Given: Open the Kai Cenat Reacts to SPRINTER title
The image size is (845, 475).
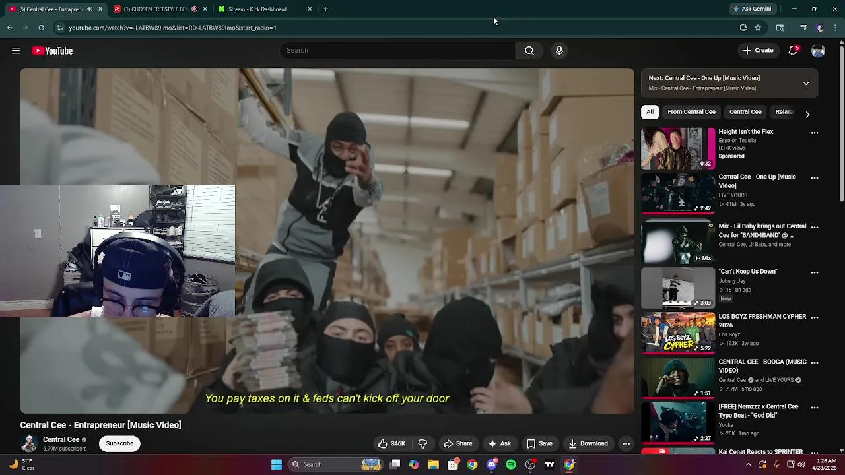Looking at the screenshot, I should [760, 452].
